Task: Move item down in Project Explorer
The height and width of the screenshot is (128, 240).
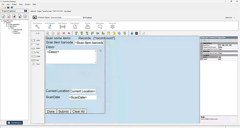Action: click(x=20, y=16)
